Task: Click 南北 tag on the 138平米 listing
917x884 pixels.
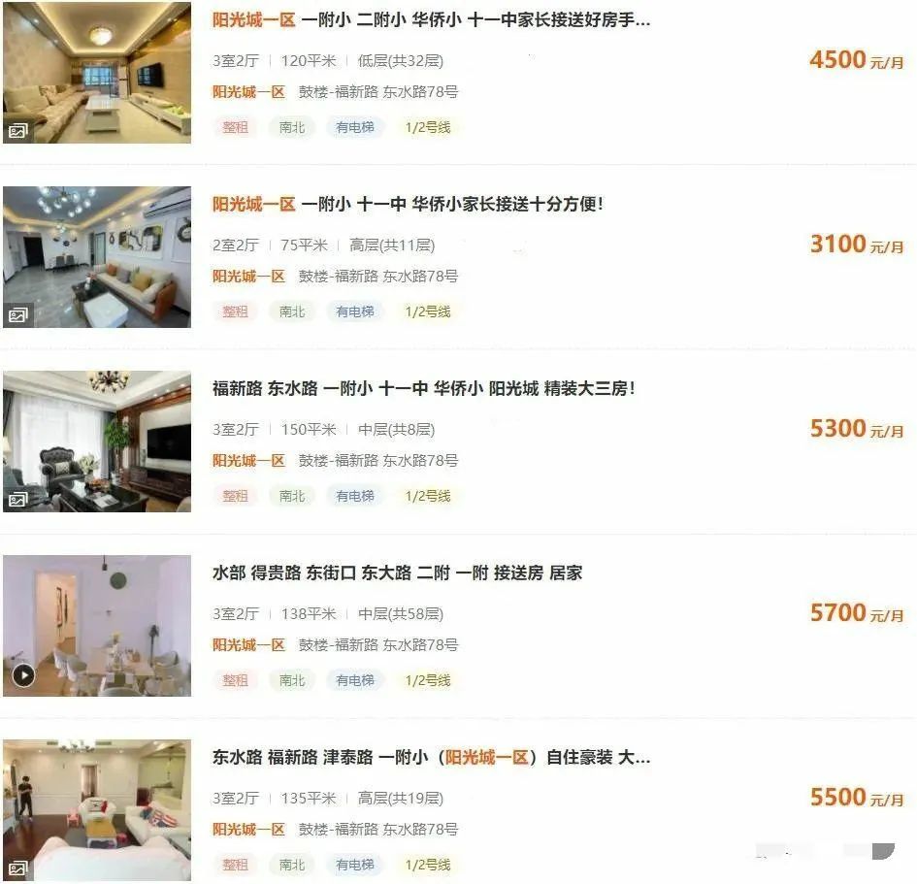Action: pos(292,680)
